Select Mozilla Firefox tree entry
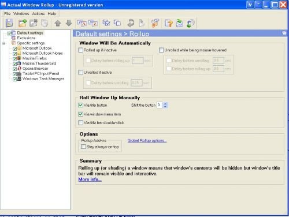Image resolution: width=289 pixels, height=217 pixels. pyautogui.click(x=35, y=58)
